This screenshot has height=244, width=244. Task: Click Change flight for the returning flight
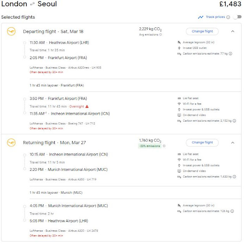click(202, 143)
